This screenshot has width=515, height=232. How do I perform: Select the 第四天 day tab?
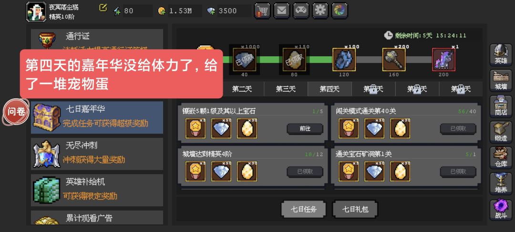point(330,89)
